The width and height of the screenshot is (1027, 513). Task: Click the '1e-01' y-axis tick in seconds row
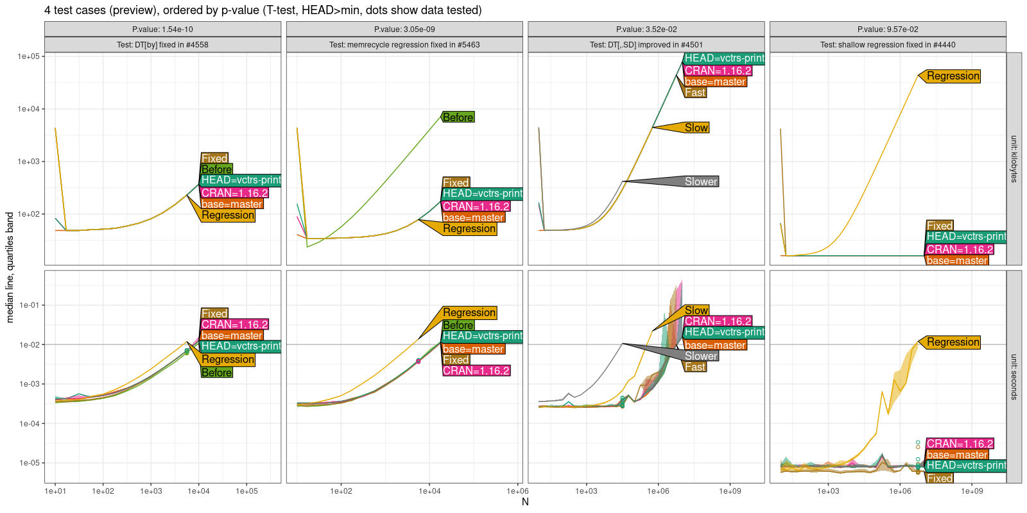pyautogui.click(x=30, y=305)
